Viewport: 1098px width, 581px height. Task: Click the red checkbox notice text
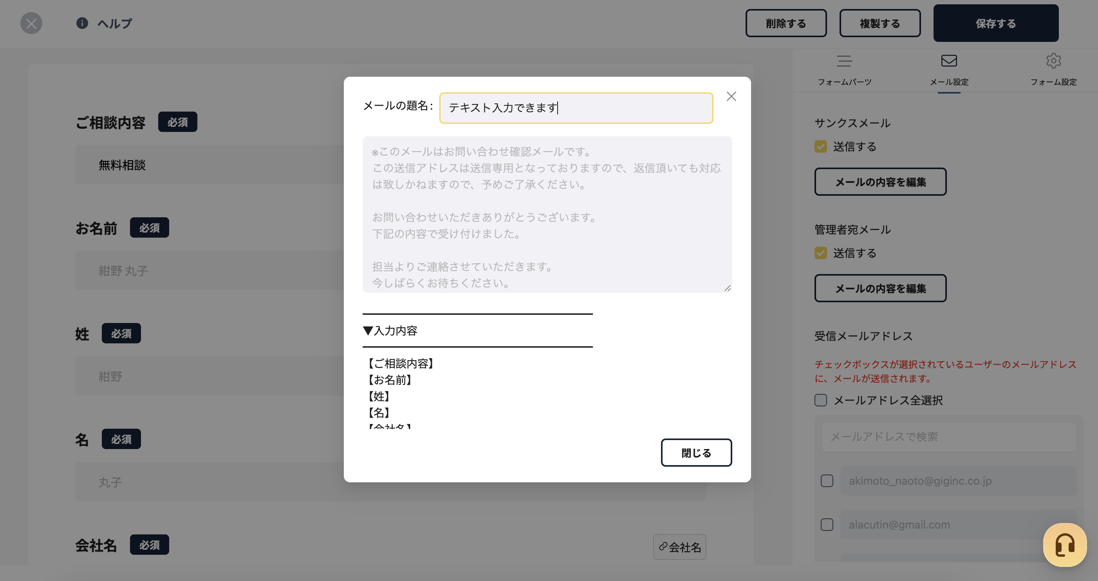pos(945,371)
